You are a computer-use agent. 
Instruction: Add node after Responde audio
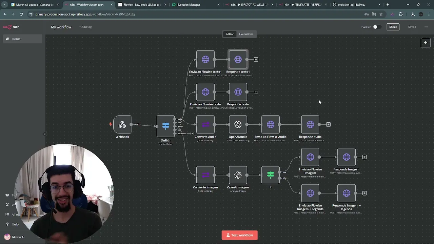click(x=328, y=124)
